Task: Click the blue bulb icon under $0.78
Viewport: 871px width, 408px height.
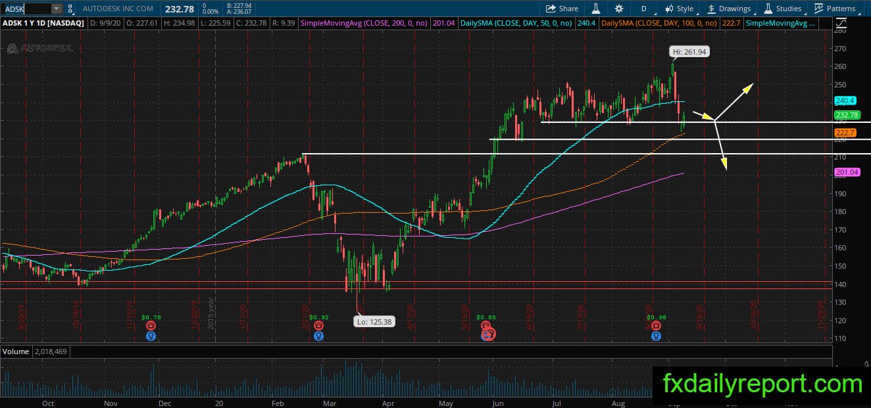Action: click(x=151, y=336)
